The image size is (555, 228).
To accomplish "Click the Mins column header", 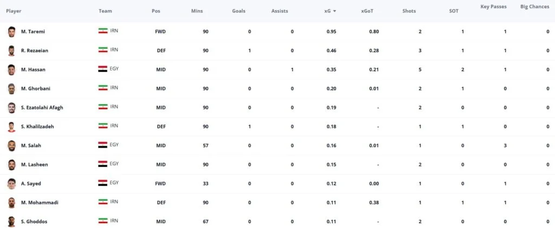I will [197, 11].
